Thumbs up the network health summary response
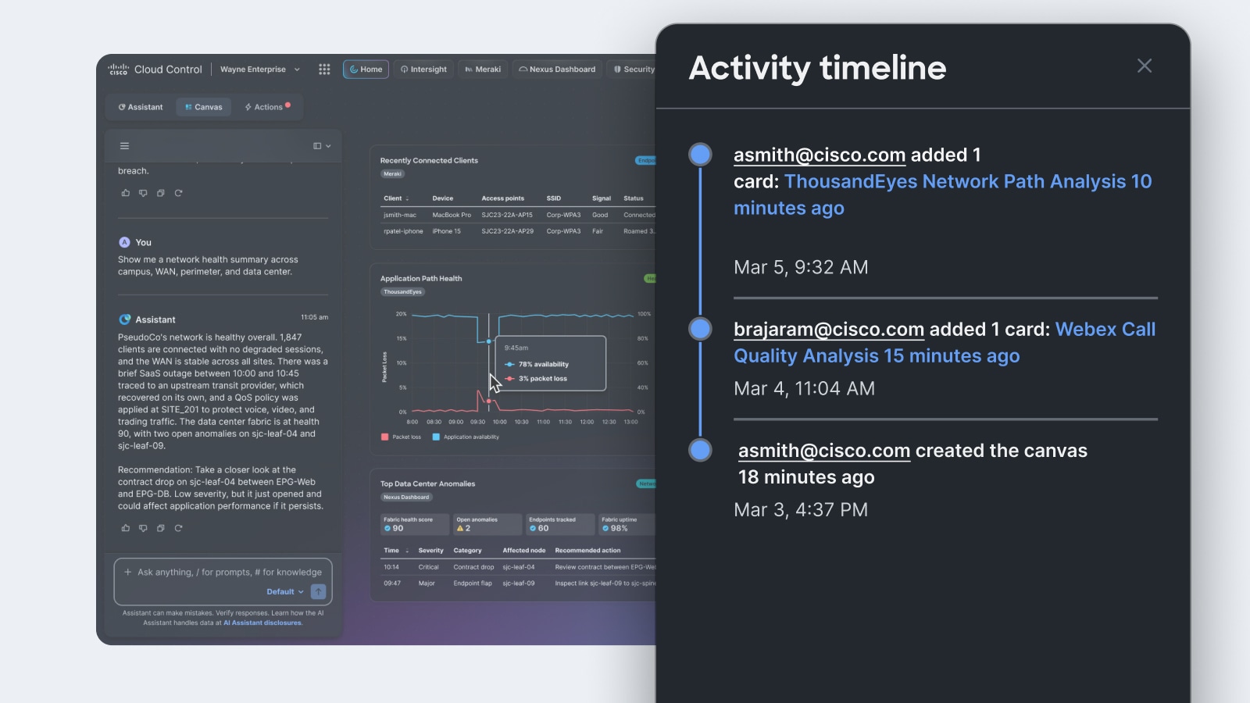The height and width of the screenshot is (703, 1250). (x=126, y=528)
